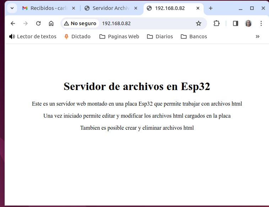Bookmark this page with star icon
The height and width of the screenshot is (207, 269).
coord(199,23)
